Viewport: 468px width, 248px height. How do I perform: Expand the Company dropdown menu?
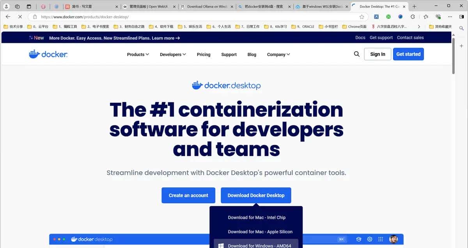point(278,55)
